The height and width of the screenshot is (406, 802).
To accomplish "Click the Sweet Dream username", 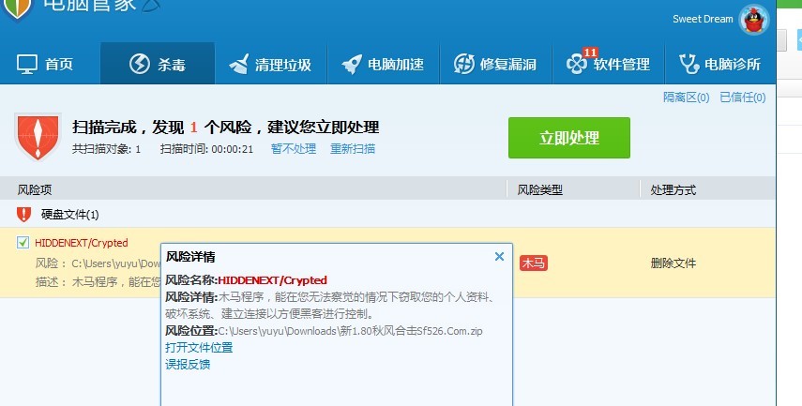I will (x=703, y=19).
